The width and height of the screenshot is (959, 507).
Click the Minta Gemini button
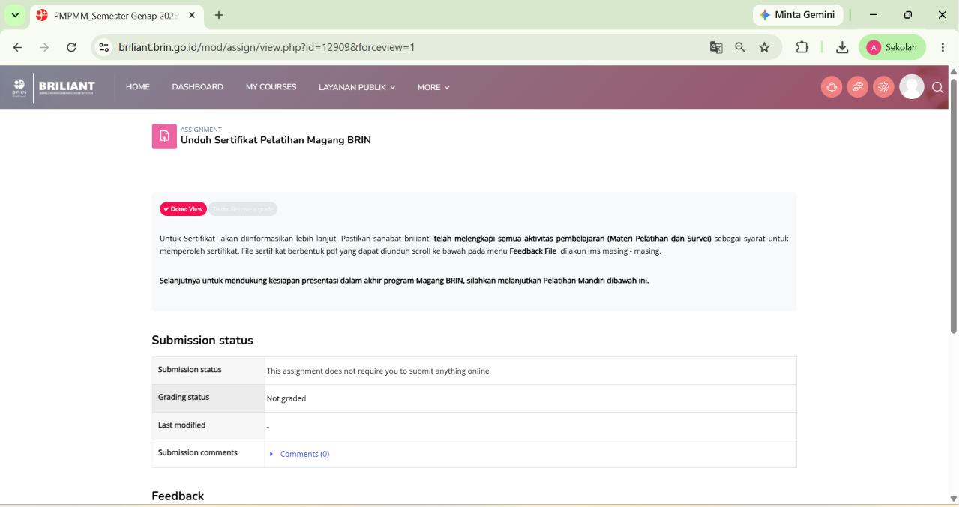798,15
